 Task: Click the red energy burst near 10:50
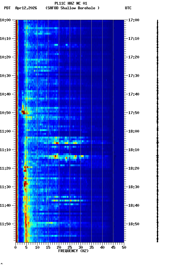coord(24,112)
